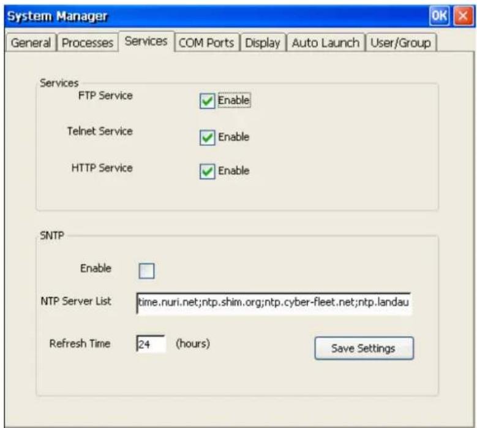Select the Services tab

coord(146,41)
